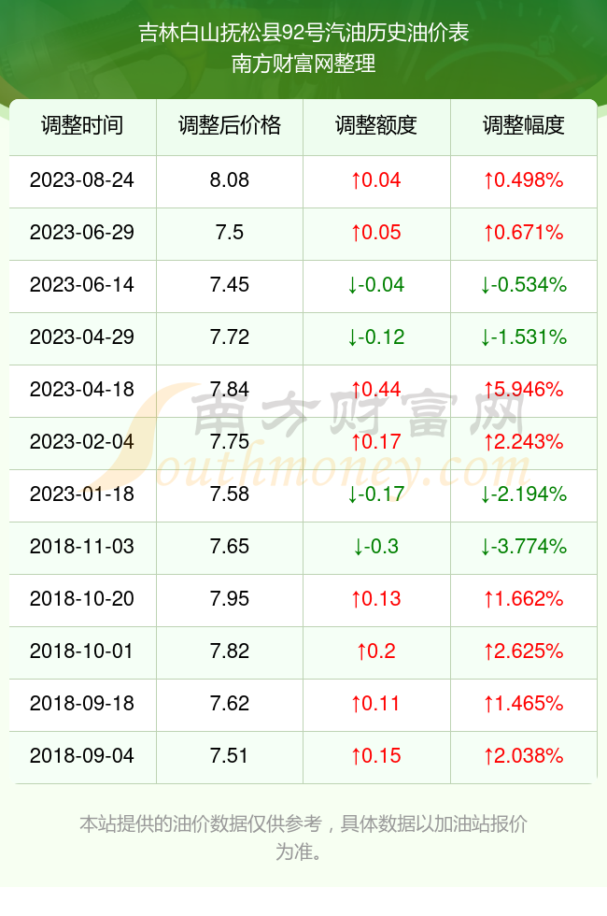The image size is (607, 916).
Task: Click the 调整额度 column header
Action: point(376,125)
